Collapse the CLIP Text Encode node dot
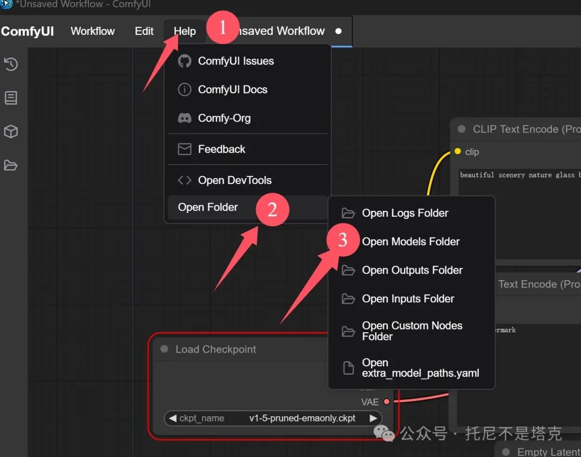The height and width of the screenshot is (457, 581). pos(462,129)
